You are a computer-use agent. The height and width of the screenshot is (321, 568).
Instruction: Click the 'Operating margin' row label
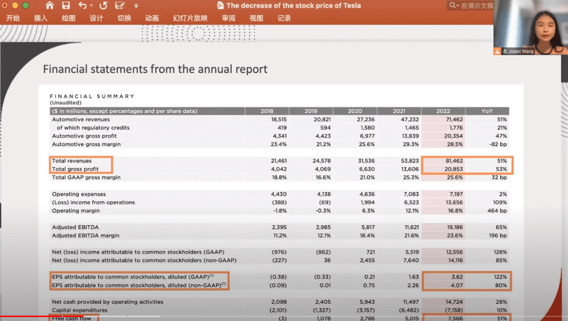[x=76, y=211]
